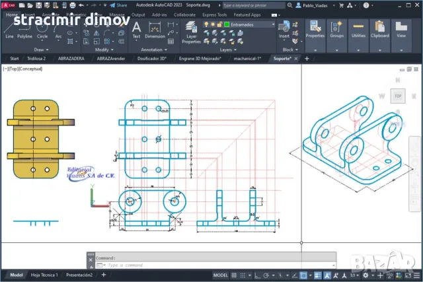The image size is (423, 282).
Task: Toggle polar tracking in status bar
Action: [x=266, y=275]
